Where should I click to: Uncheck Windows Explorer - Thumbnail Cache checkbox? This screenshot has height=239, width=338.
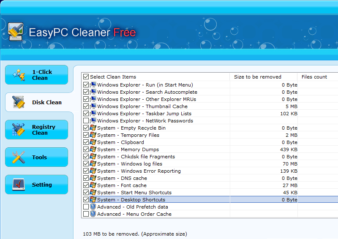tap(86, 106)
